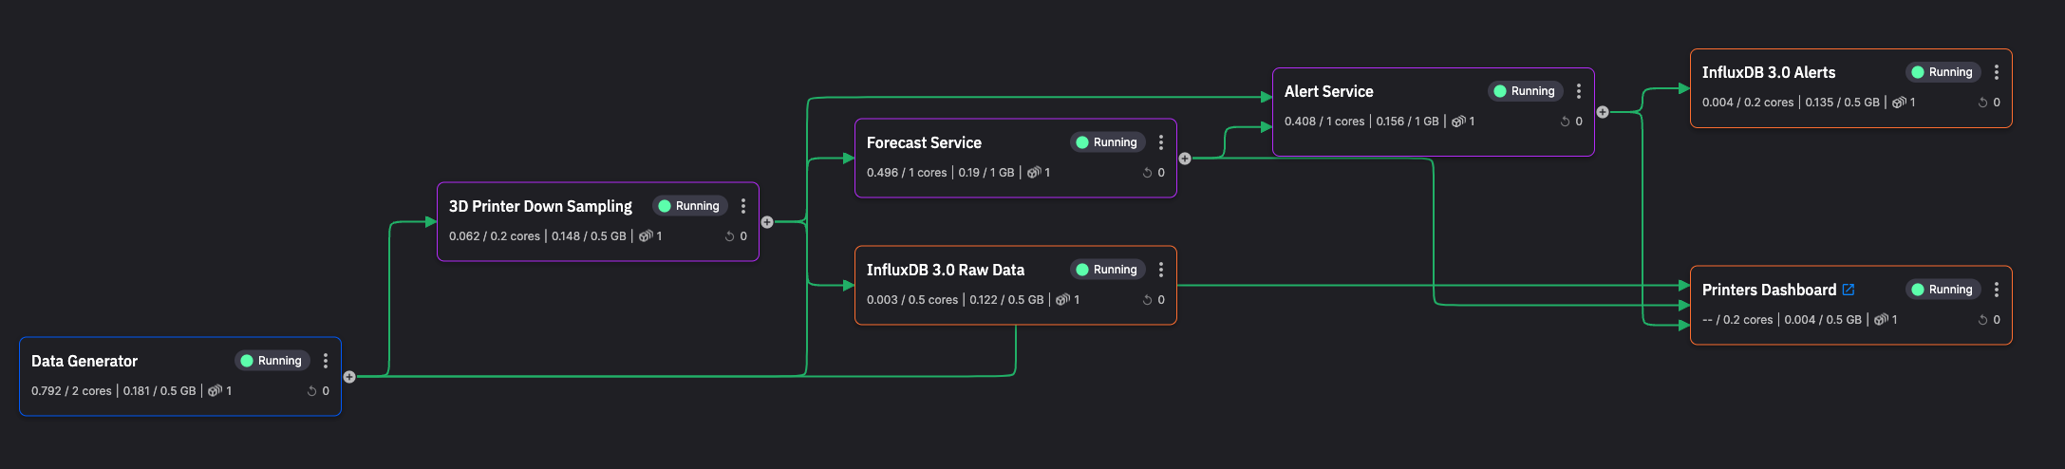Click Forecast Service Running status badge
The width and height of the screenshot is (2065, 469).
[1107, 142]
